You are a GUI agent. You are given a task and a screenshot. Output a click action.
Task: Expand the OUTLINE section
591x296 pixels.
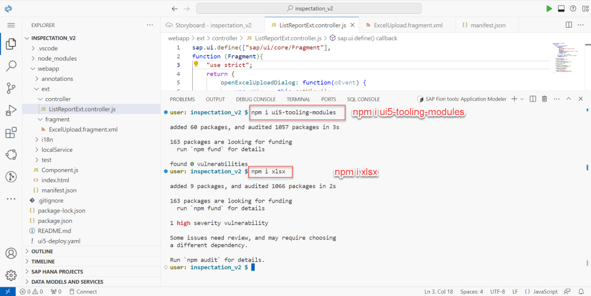tap(42, 251)
